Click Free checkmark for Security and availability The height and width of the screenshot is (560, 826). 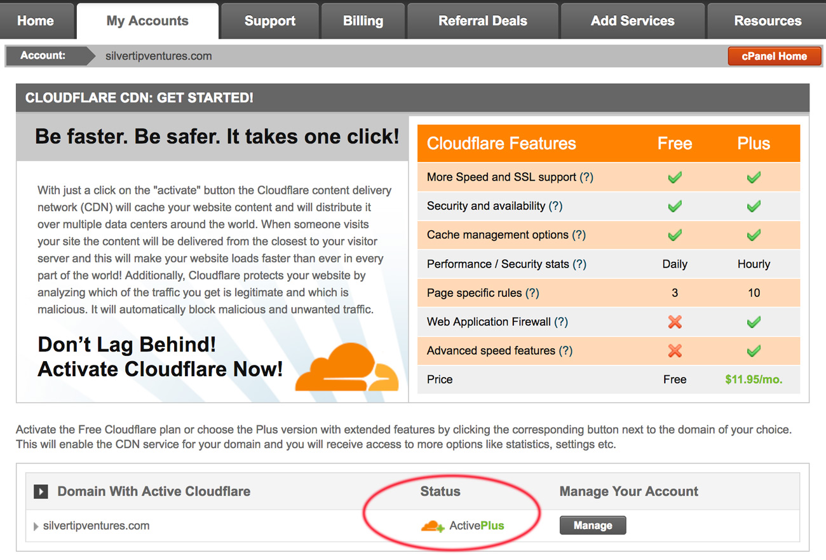[x=675, y=206]
